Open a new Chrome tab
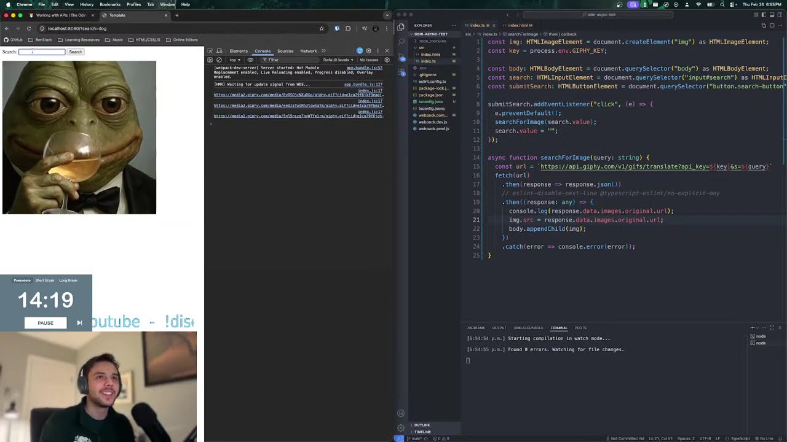Viewport: 787px width, 442px height. [176, 15]
